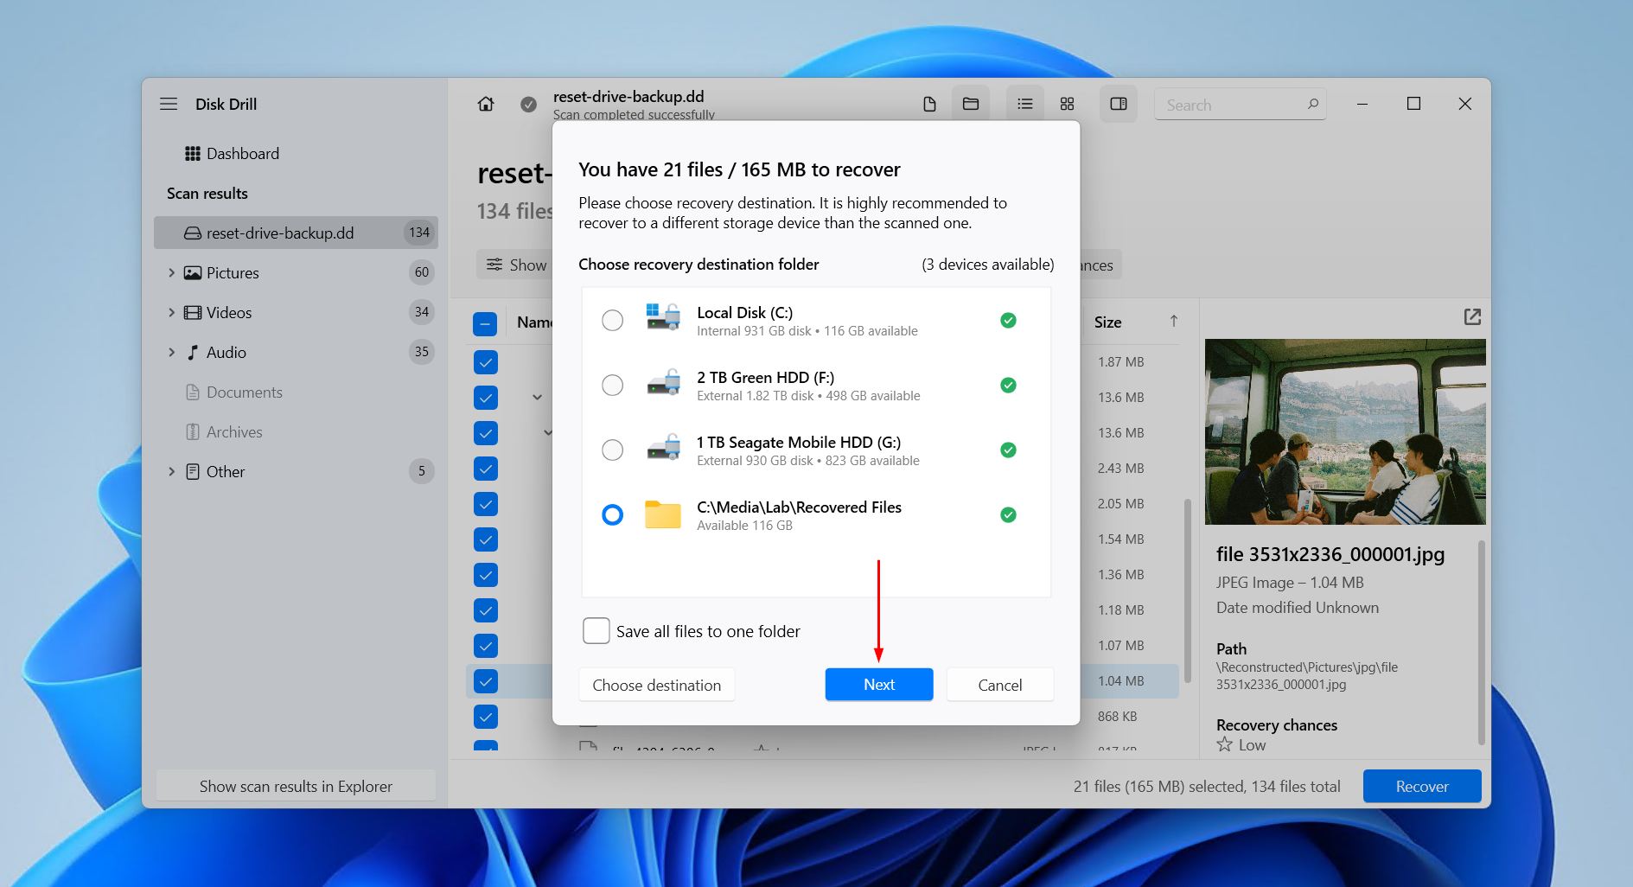Open the hamburger menu in Disk Drill
Image resolution: width=1633 pixels, height=887 pixels.
[x=169, y=104]
